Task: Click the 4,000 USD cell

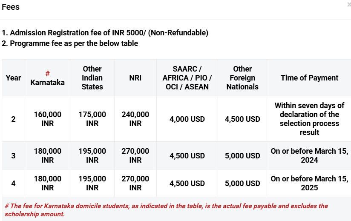Action: pyautogui.click(x=187, y=119)
